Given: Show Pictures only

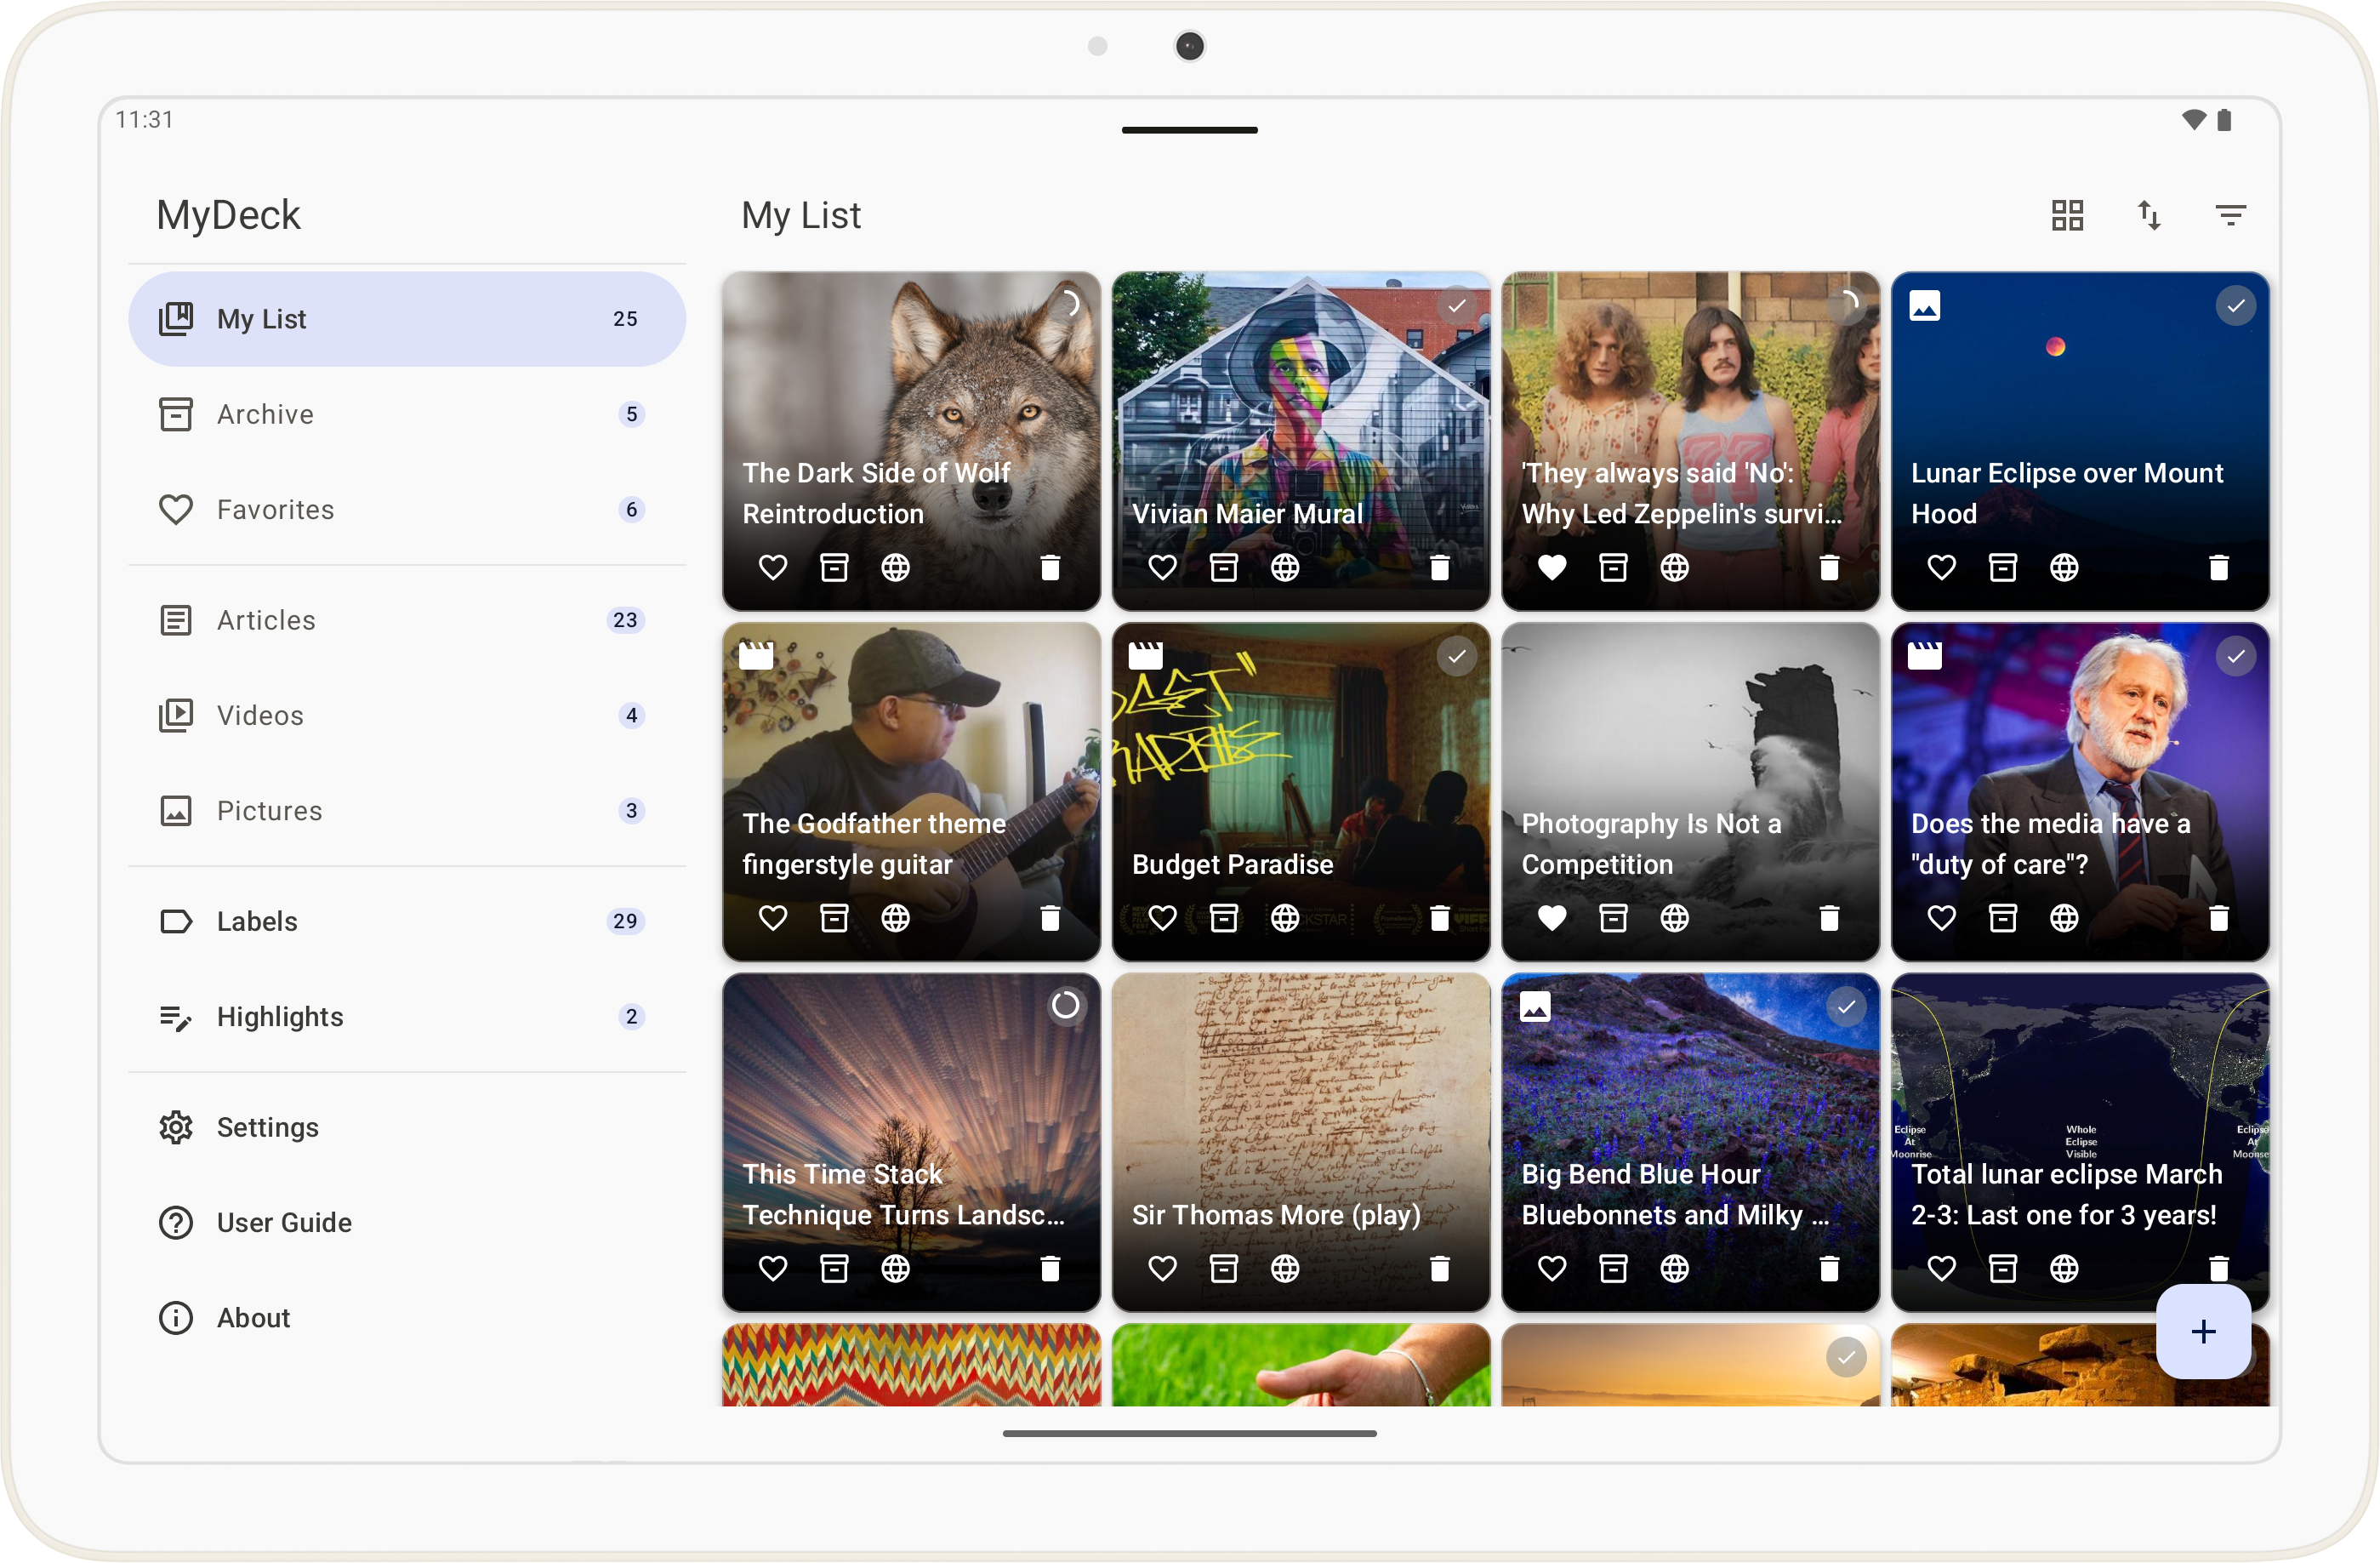Looking at the screenshot, I should tap(407, 810).
